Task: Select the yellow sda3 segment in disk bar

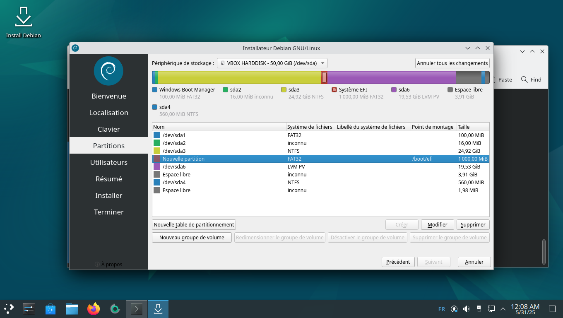Action: (x=239, y=77)
